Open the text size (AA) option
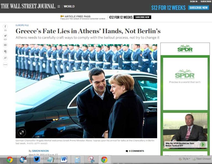 pyautogui.click(x=5, y=58)
